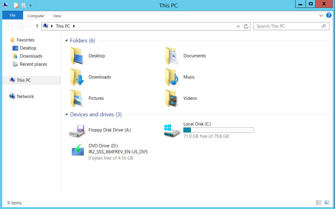Click the Up arrow navigation button

(x=37, y=26)
